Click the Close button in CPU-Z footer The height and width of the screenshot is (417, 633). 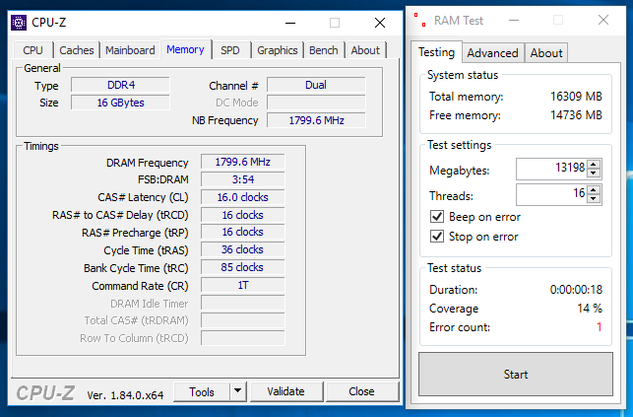(361, 391)
